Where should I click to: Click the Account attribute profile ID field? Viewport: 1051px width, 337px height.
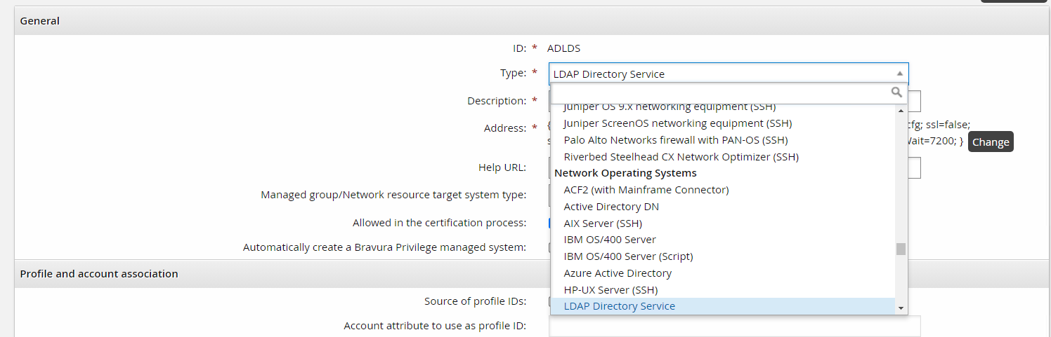[x=734, y=326]
